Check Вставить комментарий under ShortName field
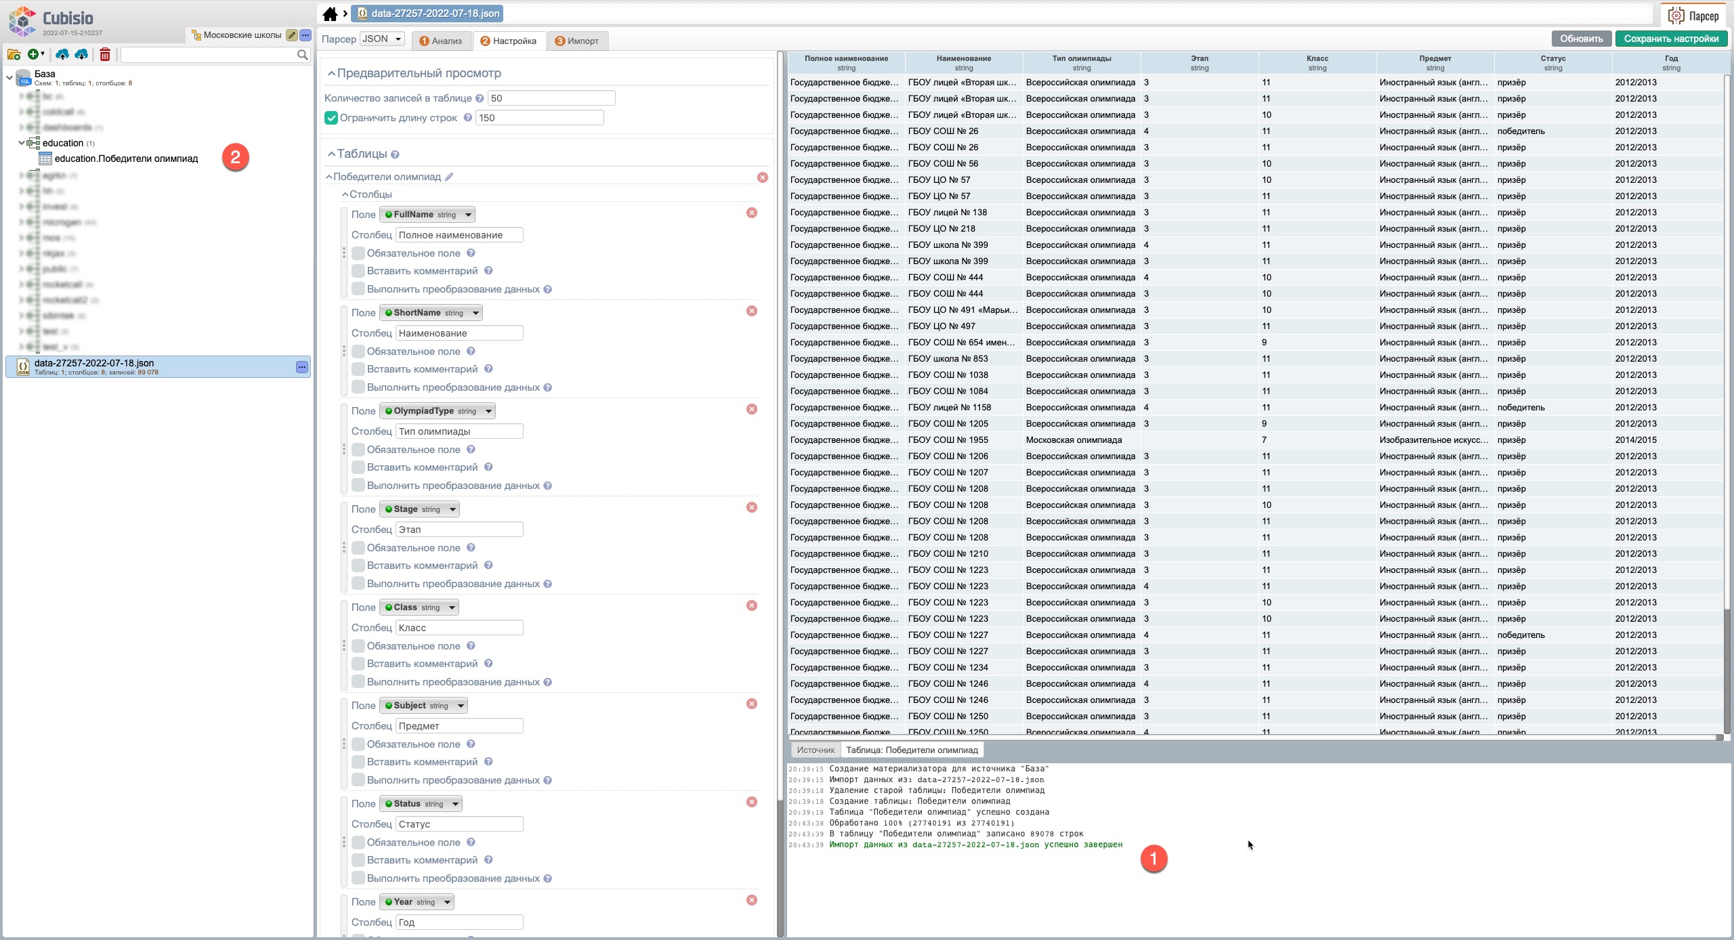This screenshot has width=1734, height=940. (358, 369)
